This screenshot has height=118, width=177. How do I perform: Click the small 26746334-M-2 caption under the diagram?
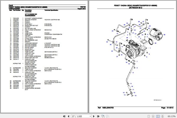157,100
